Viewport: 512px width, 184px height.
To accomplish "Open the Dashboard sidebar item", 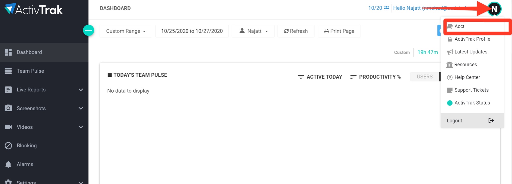I will [44, 52].
